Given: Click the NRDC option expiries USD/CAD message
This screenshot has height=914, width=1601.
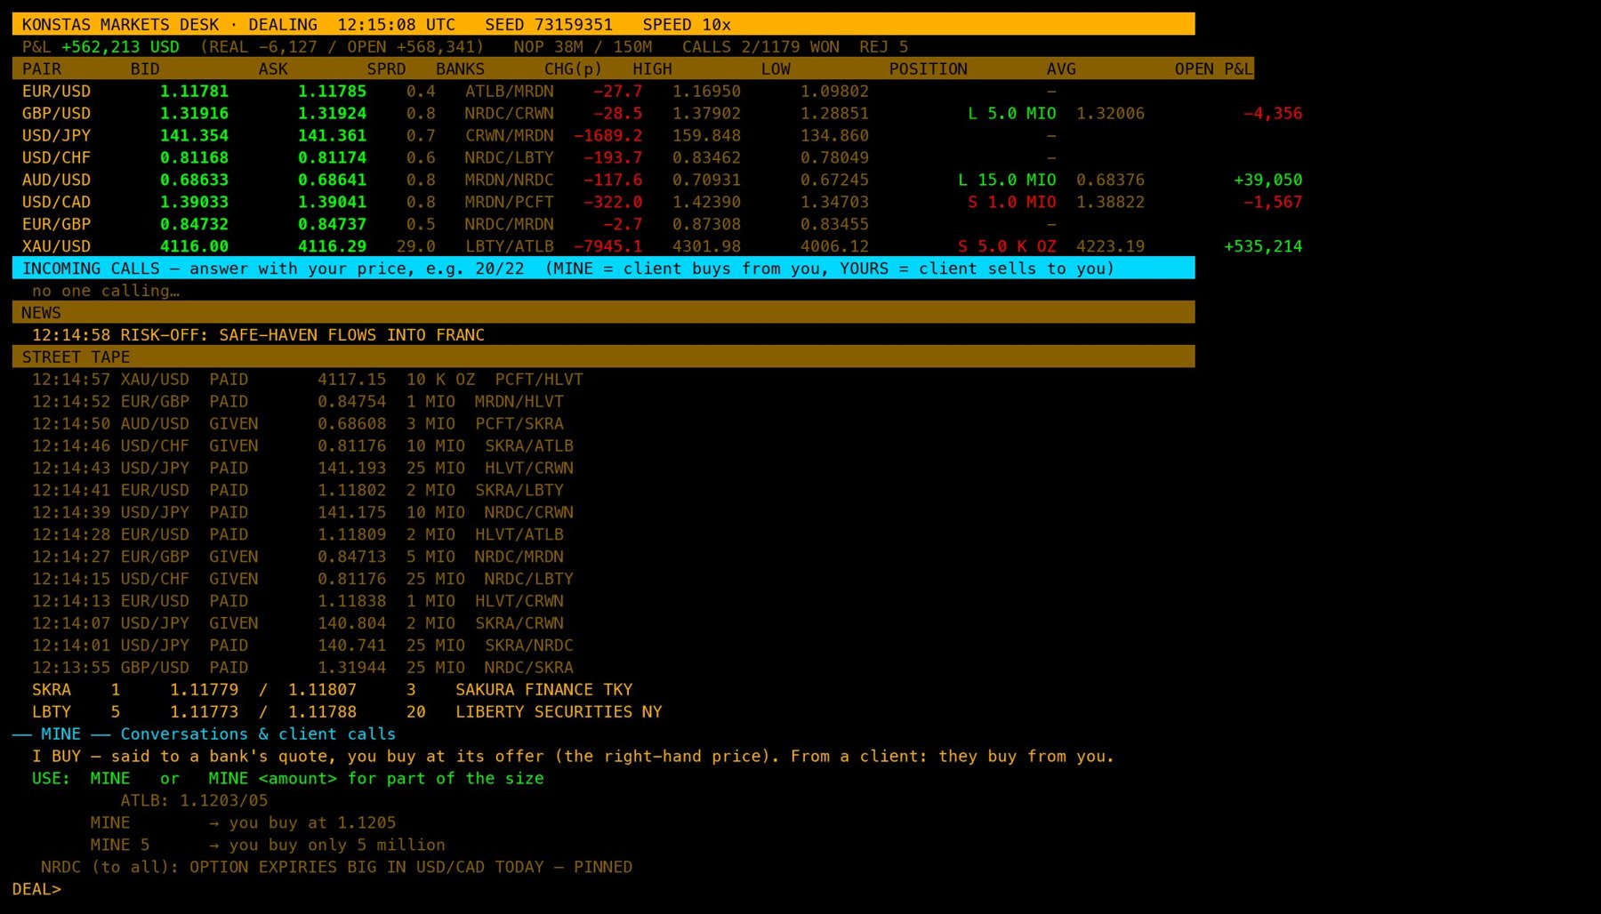Looking at the screenshot, I should point(337,867).
